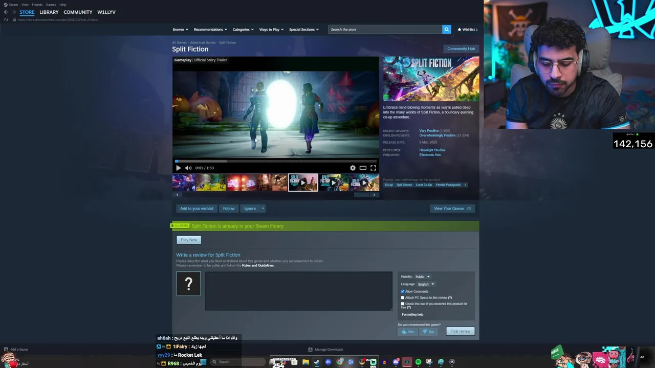Click the trailer progress bar

(276, 161)
